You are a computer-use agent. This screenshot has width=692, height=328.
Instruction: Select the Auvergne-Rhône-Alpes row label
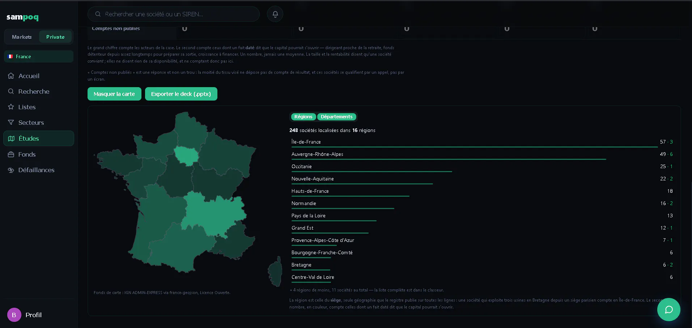[x=317, y=154]
